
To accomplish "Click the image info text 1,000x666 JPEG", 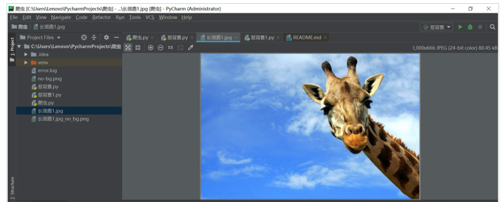I will (x=454, y=48).
